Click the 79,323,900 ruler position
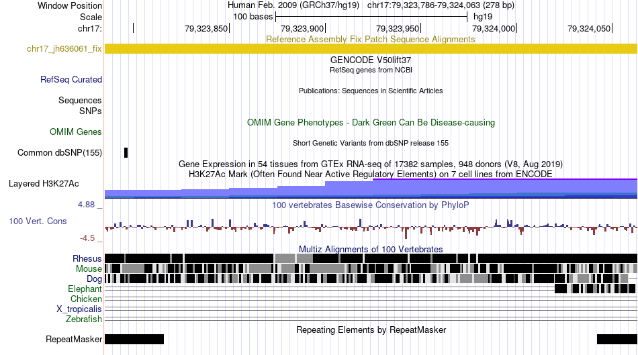 click(303, 28)
